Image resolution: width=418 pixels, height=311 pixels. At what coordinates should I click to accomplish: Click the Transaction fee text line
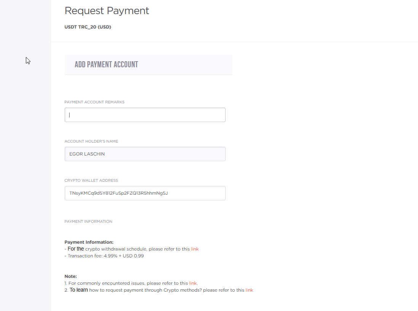[x=106, y=256]
